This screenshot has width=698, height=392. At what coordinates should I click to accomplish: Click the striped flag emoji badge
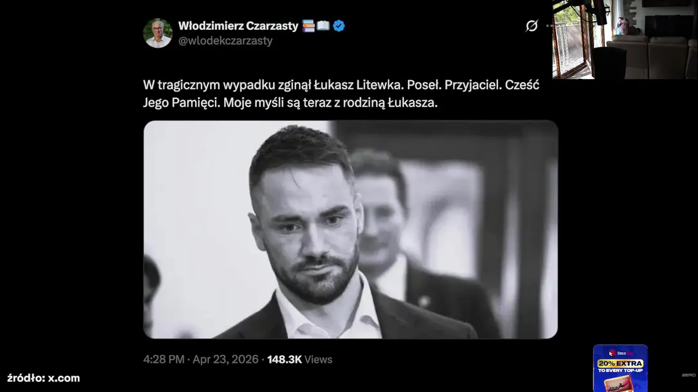[309, 26]
